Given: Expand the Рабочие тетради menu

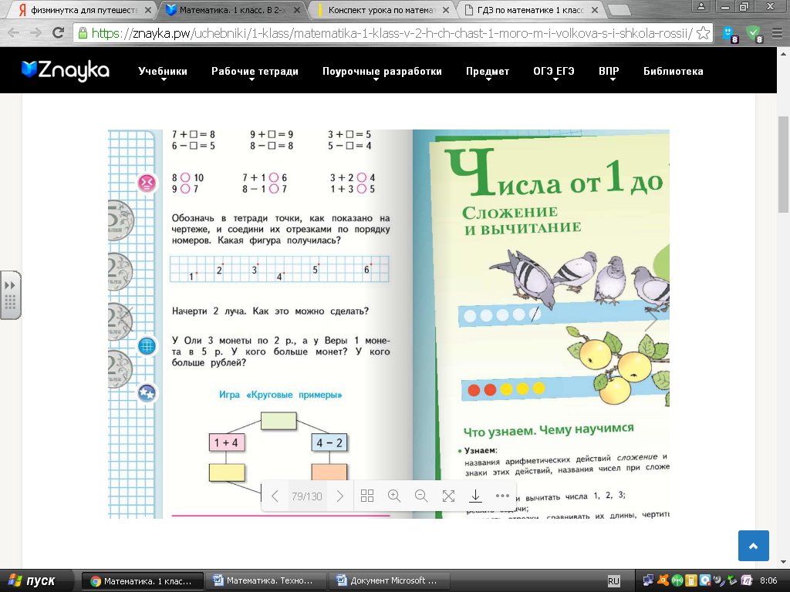Looking at the screenshot, I should pos(255,72).
